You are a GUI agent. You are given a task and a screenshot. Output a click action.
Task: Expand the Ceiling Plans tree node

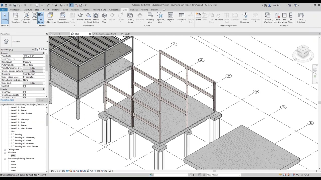tap(5, 149)
